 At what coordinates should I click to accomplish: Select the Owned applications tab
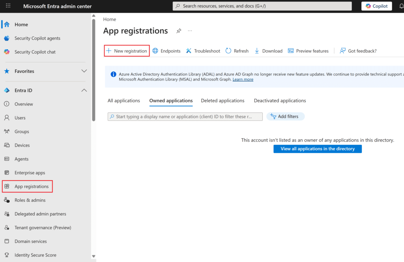[x=171, y=101]
